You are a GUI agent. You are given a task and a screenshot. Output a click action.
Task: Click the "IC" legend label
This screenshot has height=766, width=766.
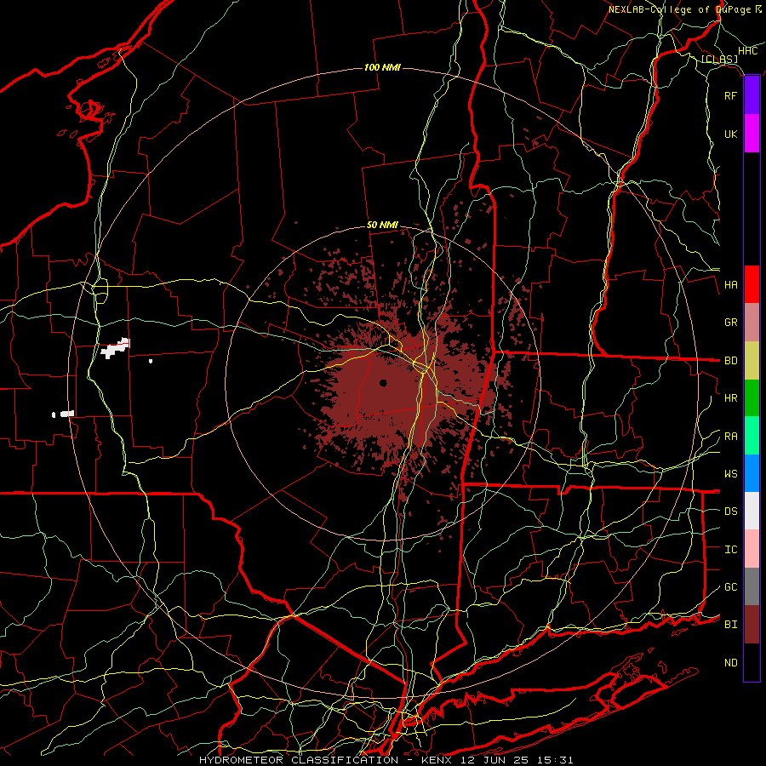coord(730,550)
